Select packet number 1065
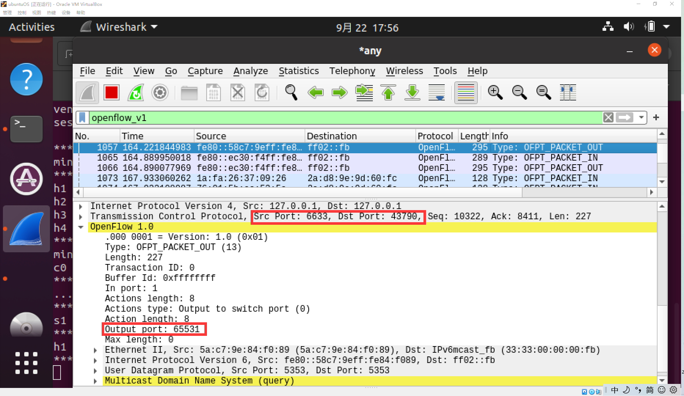Viewport: 684px width, 396px height. click(x=365, y=158)
